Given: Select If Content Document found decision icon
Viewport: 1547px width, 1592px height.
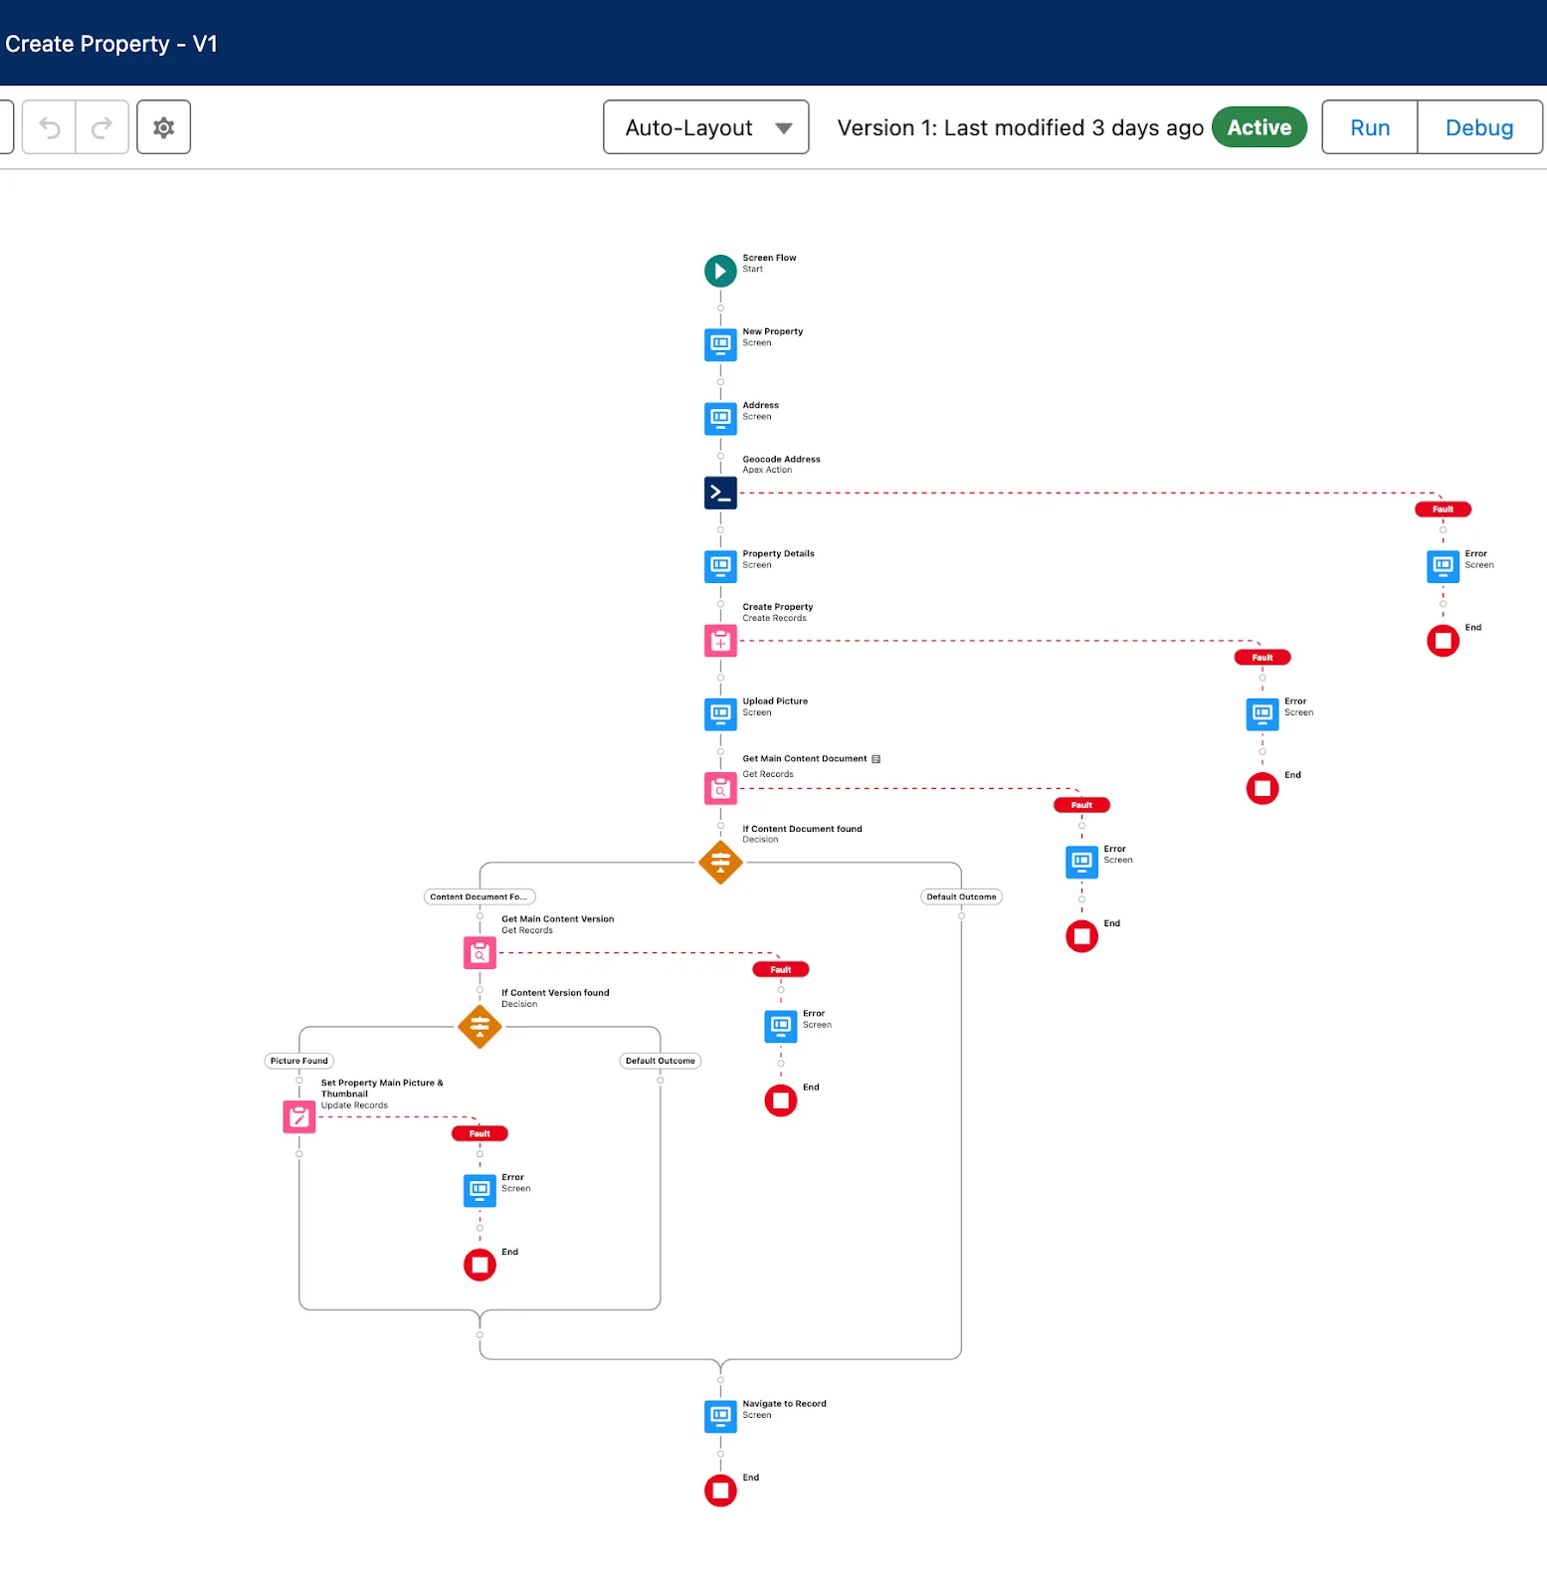Looking at the screenshot, I should pyautogui.click(x=720, y=862).
